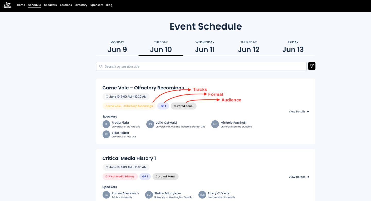Click Michèle Fornhoff's MF avatar
371x201 pixels.
pyautogui.click(x=215, y=124)
